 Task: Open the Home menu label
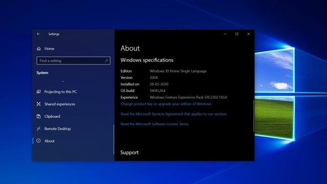pyautogui.click(x=50, y=49)
